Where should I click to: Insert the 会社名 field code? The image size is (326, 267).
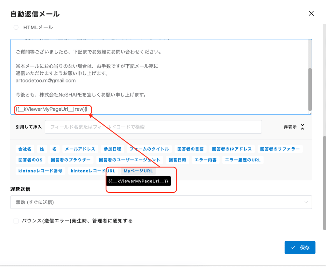(x=25, y=149)
